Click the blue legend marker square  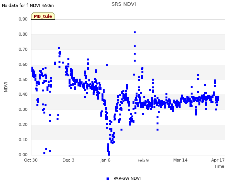(x=108, y=179)
